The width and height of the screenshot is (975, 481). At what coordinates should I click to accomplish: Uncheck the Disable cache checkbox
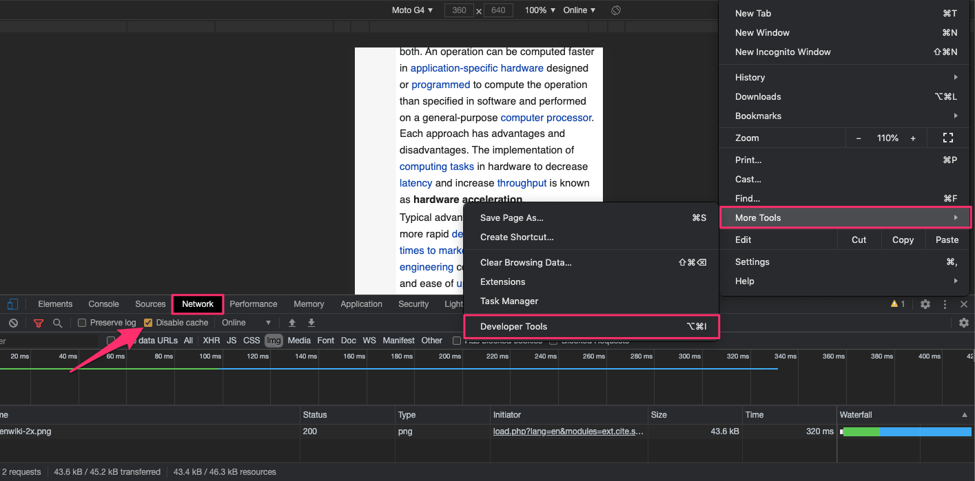[148, 323]
